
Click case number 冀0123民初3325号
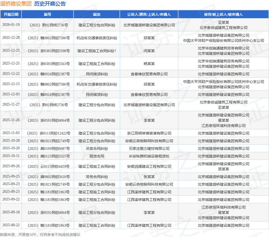tap(49, 156)
